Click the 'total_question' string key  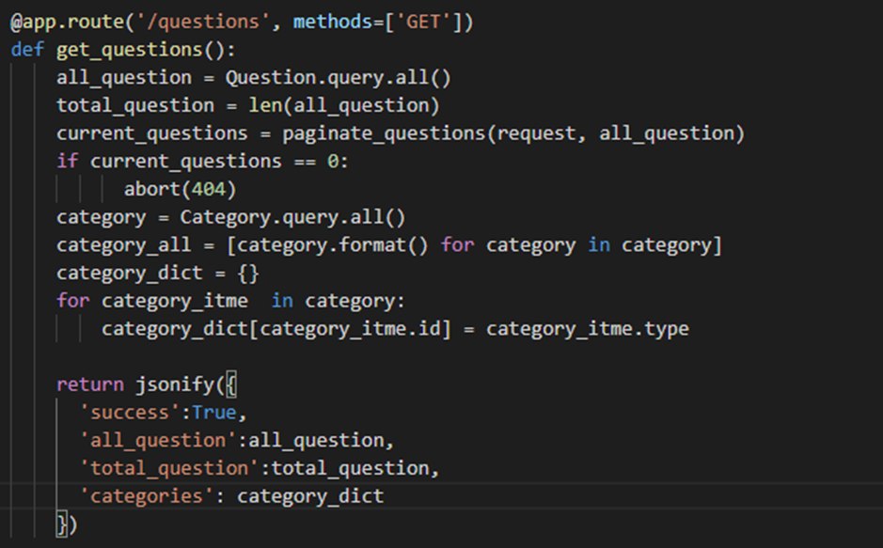tap(169, 469)
